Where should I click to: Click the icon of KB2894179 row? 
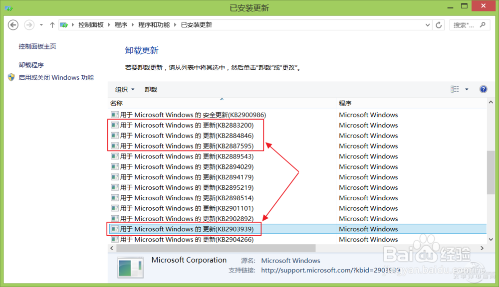115,177
